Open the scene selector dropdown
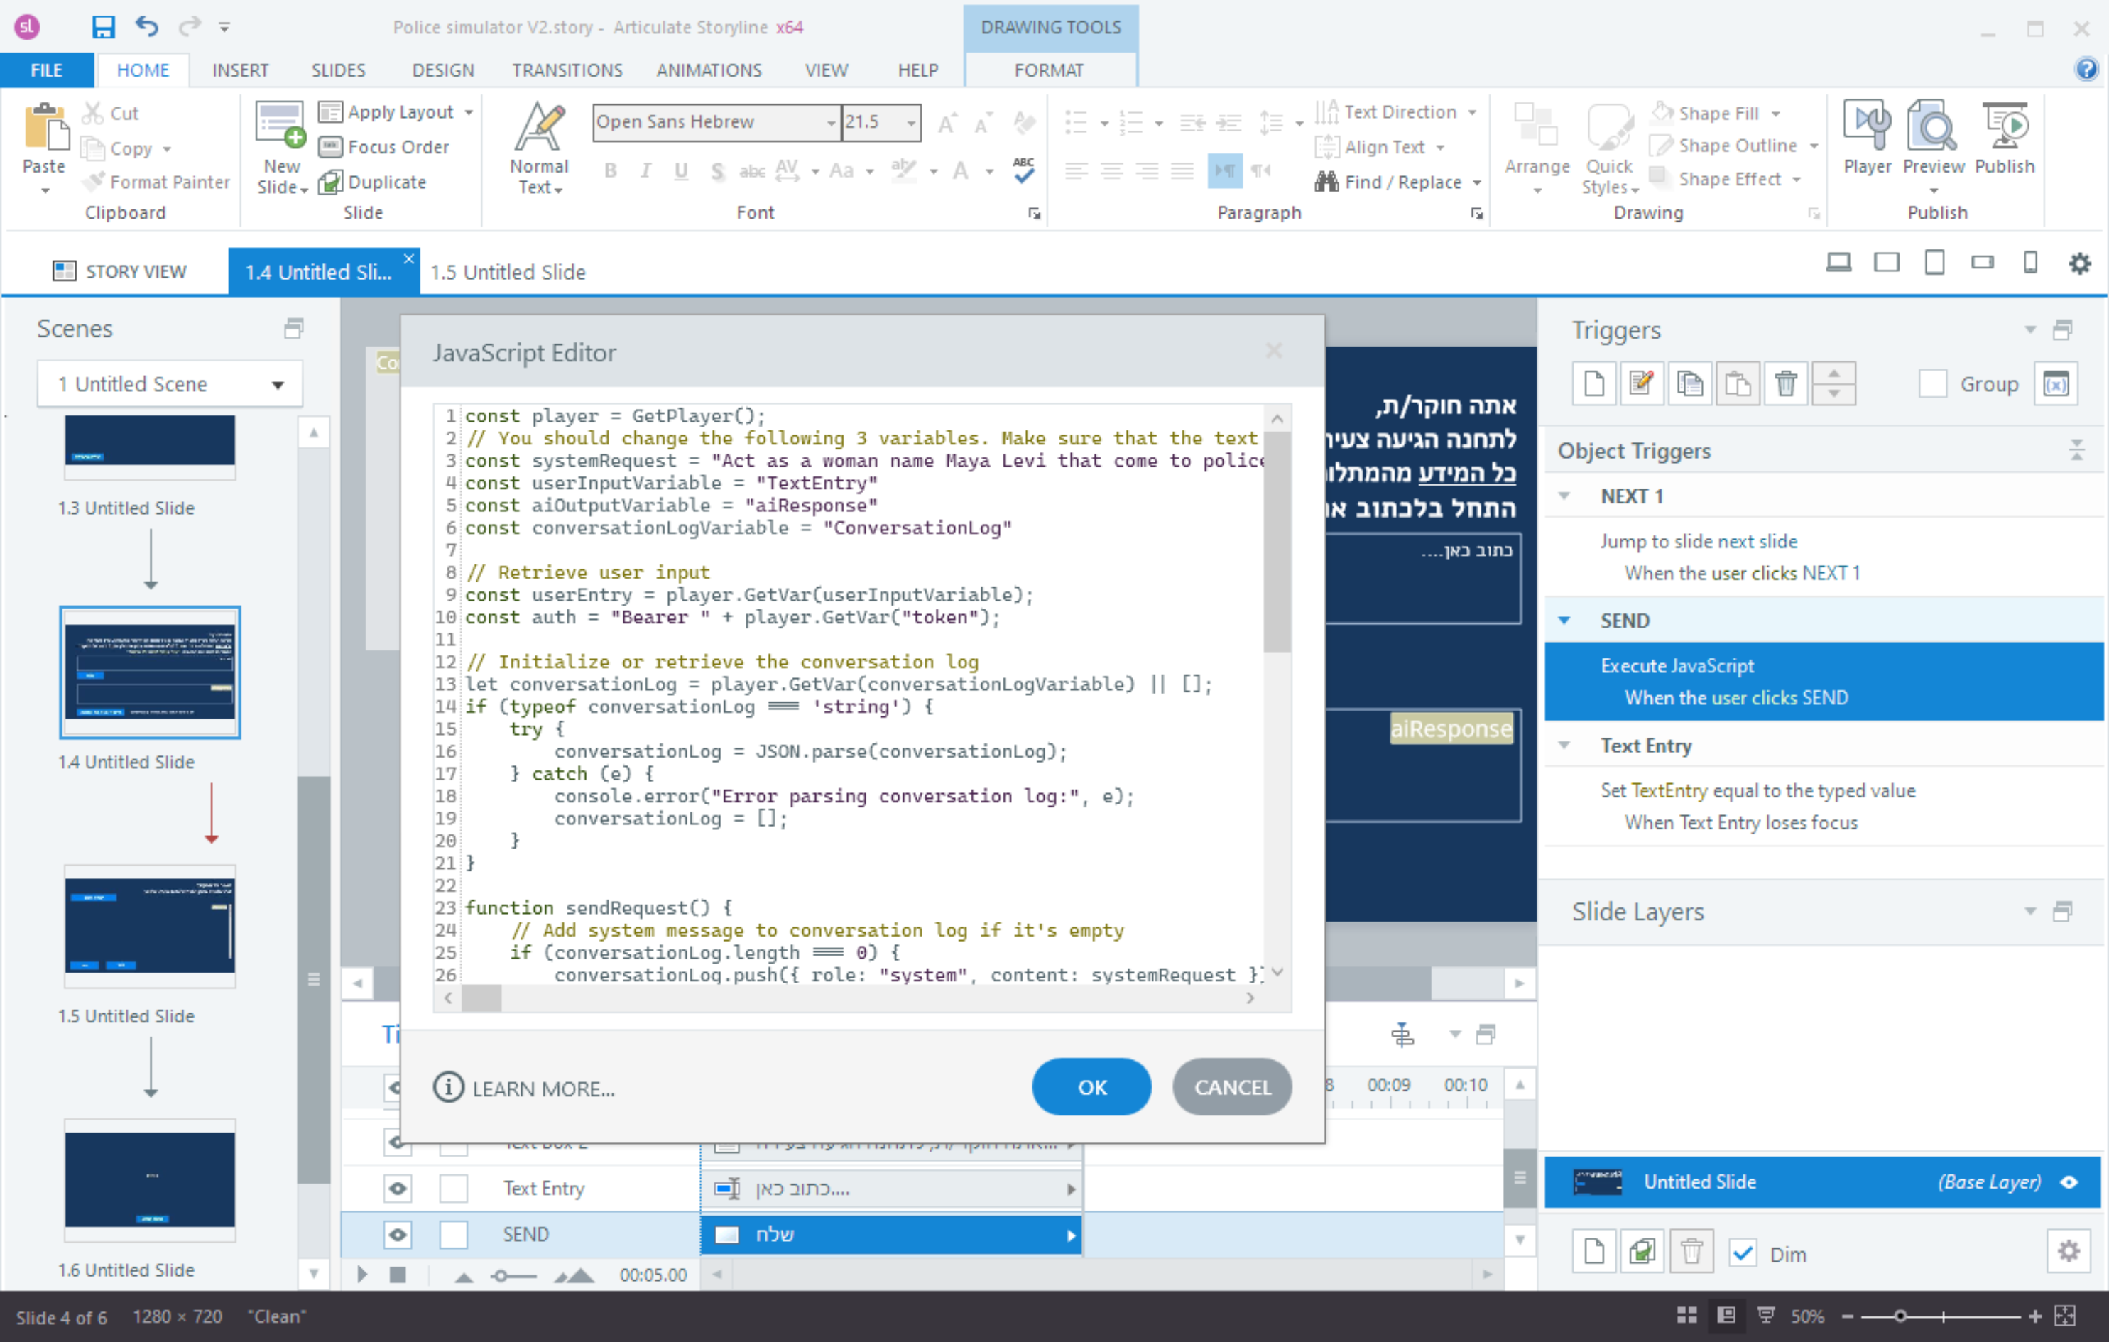2109x1342 pixels. [x=169, y=383]
